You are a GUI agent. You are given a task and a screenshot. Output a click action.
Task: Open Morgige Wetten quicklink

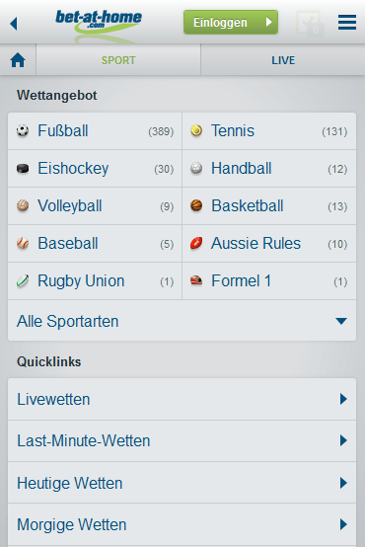(182, 524)
